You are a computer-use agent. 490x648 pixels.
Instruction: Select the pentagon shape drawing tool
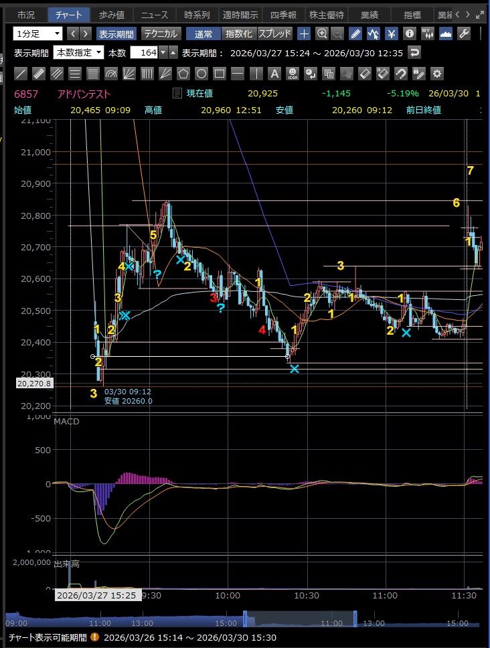(183, 74)
